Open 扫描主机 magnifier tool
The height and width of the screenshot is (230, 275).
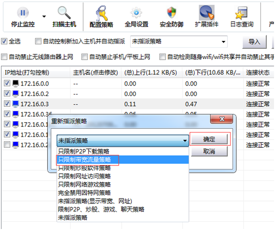click(64, 13)
